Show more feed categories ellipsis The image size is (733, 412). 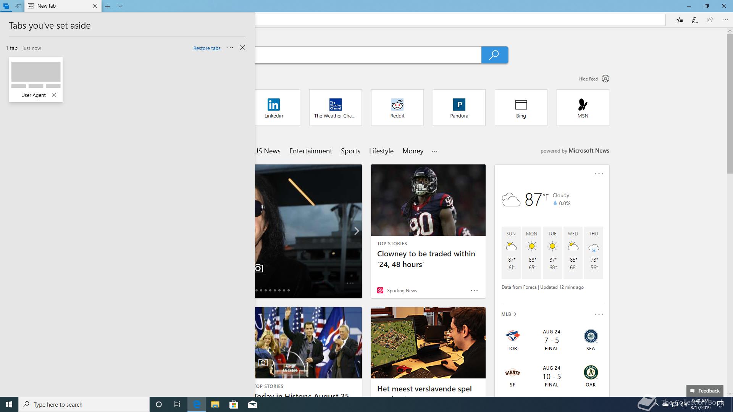(x=434, y=151)
